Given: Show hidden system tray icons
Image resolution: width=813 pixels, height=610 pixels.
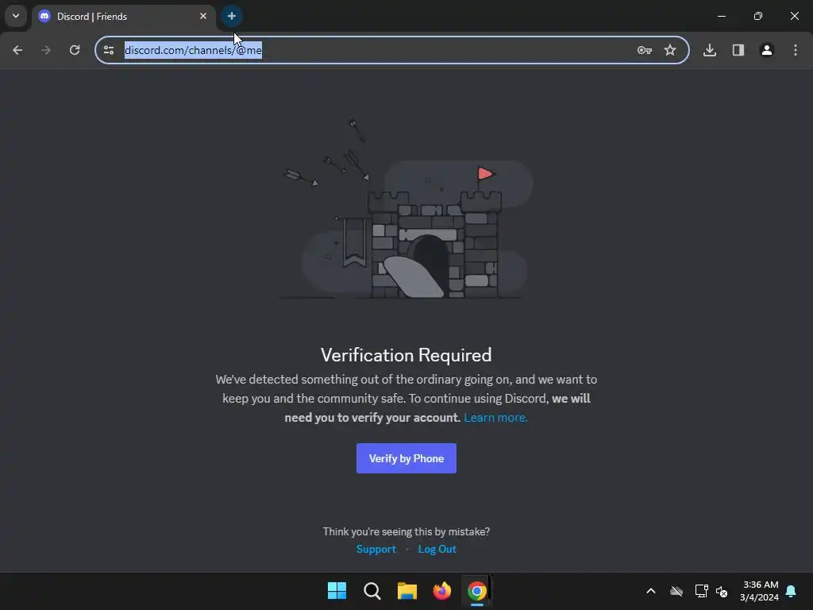Looking at the screenshot, I should coord(651,591).
